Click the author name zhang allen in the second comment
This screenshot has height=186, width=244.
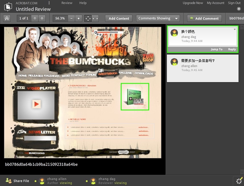tap(189, 66)
